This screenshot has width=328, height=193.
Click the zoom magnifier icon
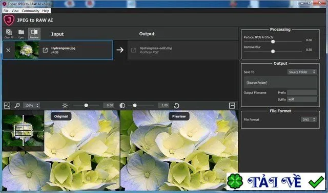(17, 106)
